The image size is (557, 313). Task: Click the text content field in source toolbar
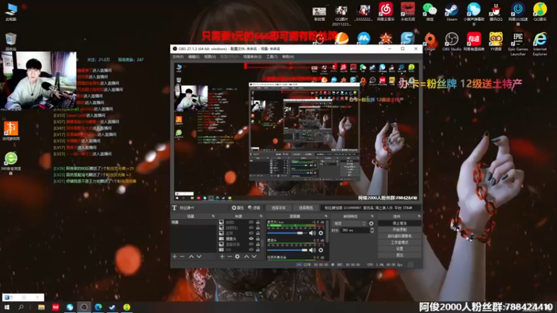coord(369,208)
